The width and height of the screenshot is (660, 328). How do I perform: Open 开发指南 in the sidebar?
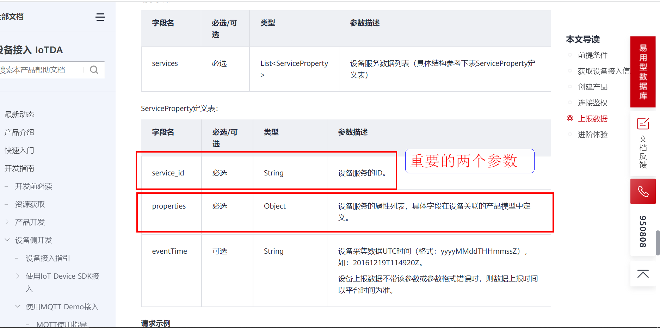point(19,168)
